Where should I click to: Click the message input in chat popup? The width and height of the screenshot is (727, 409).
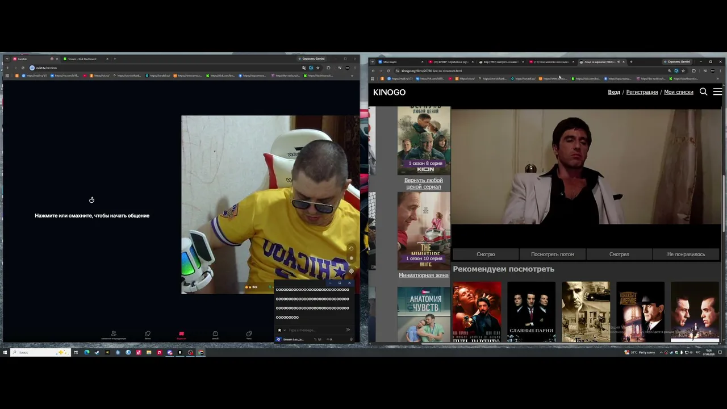(315, 330)
